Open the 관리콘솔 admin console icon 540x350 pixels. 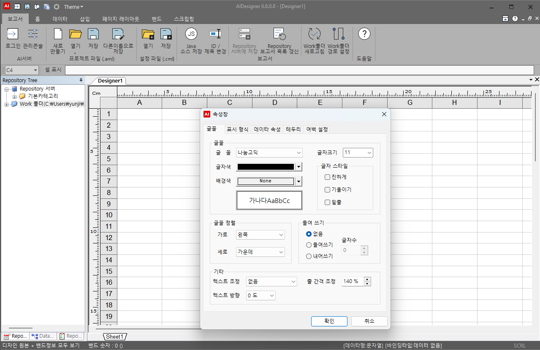(33, 35)
